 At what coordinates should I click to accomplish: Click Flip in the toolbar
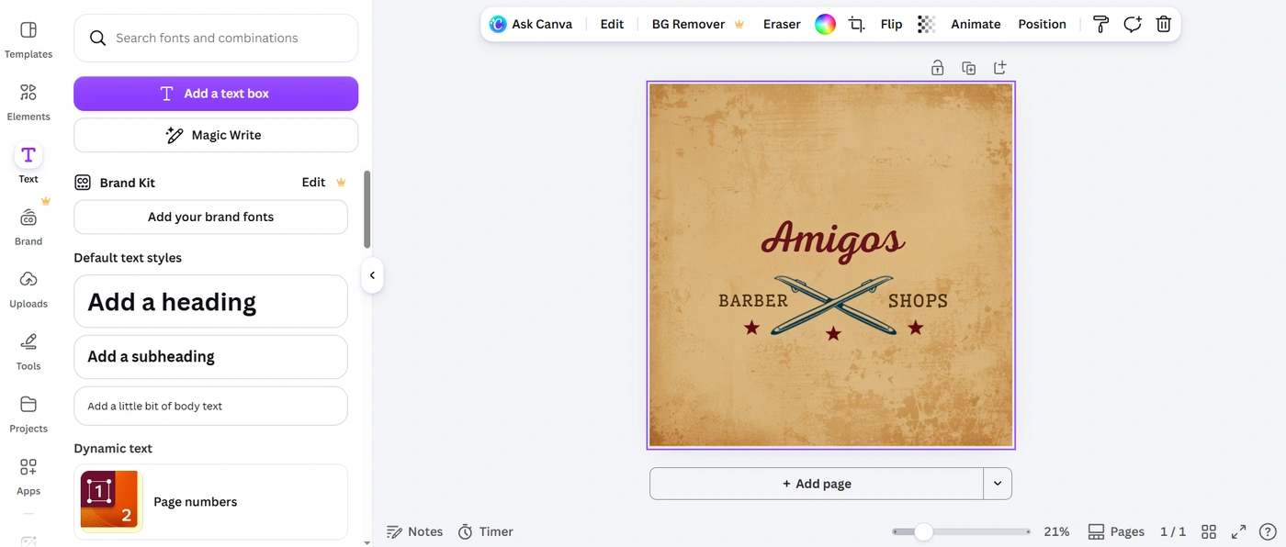coord(891,25)
